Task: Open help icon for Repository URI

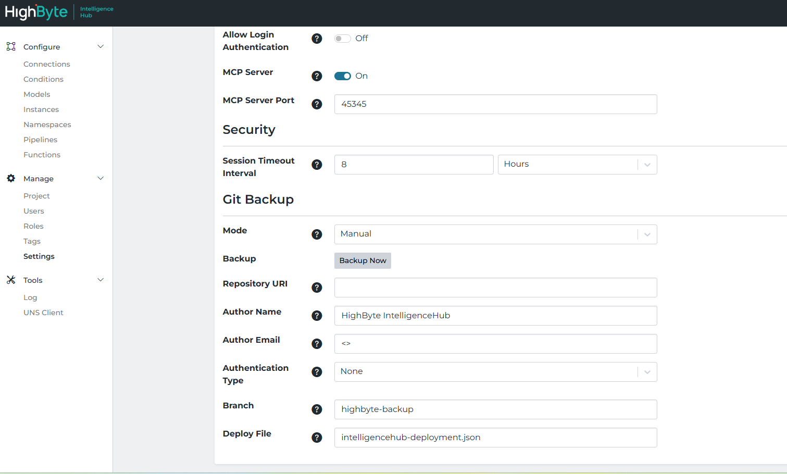Action: [x=317, y=288]
